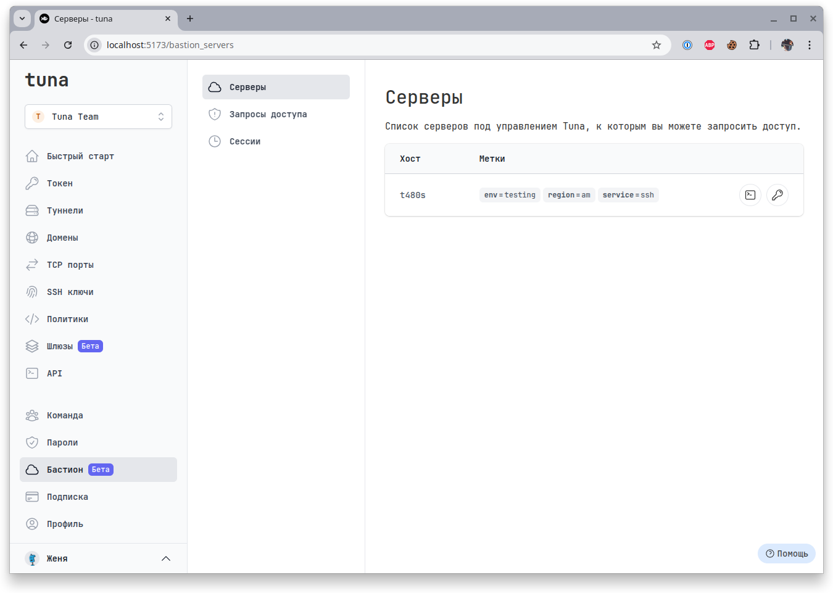Open the Туннели sidebar item
Image resolution: width=833 pixels, height=593 pixels.
[x=65, y=210]
